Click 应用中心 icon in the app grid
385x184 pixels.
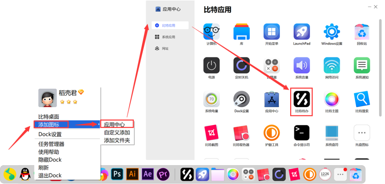tap(272, 99)
